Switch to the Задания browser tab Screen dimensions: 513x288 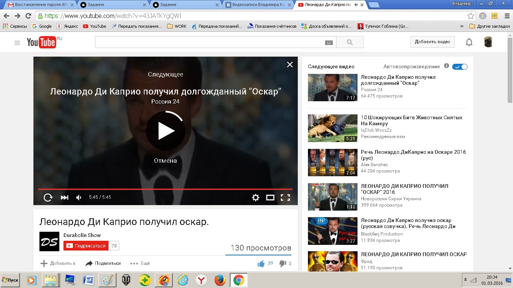(x=113, y=5)
